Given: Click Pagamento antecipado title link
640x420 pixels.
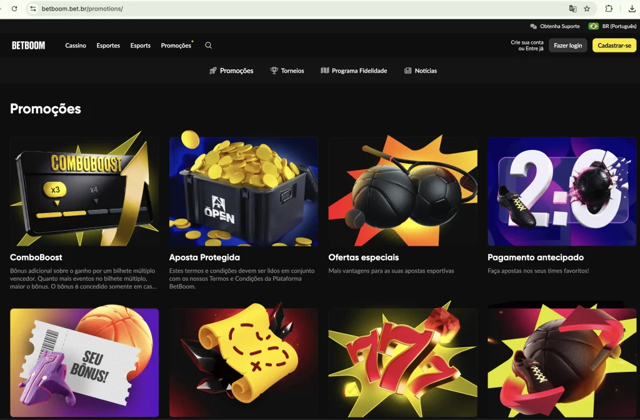Looking at the screenshot, I should click(x=536, y=257).
